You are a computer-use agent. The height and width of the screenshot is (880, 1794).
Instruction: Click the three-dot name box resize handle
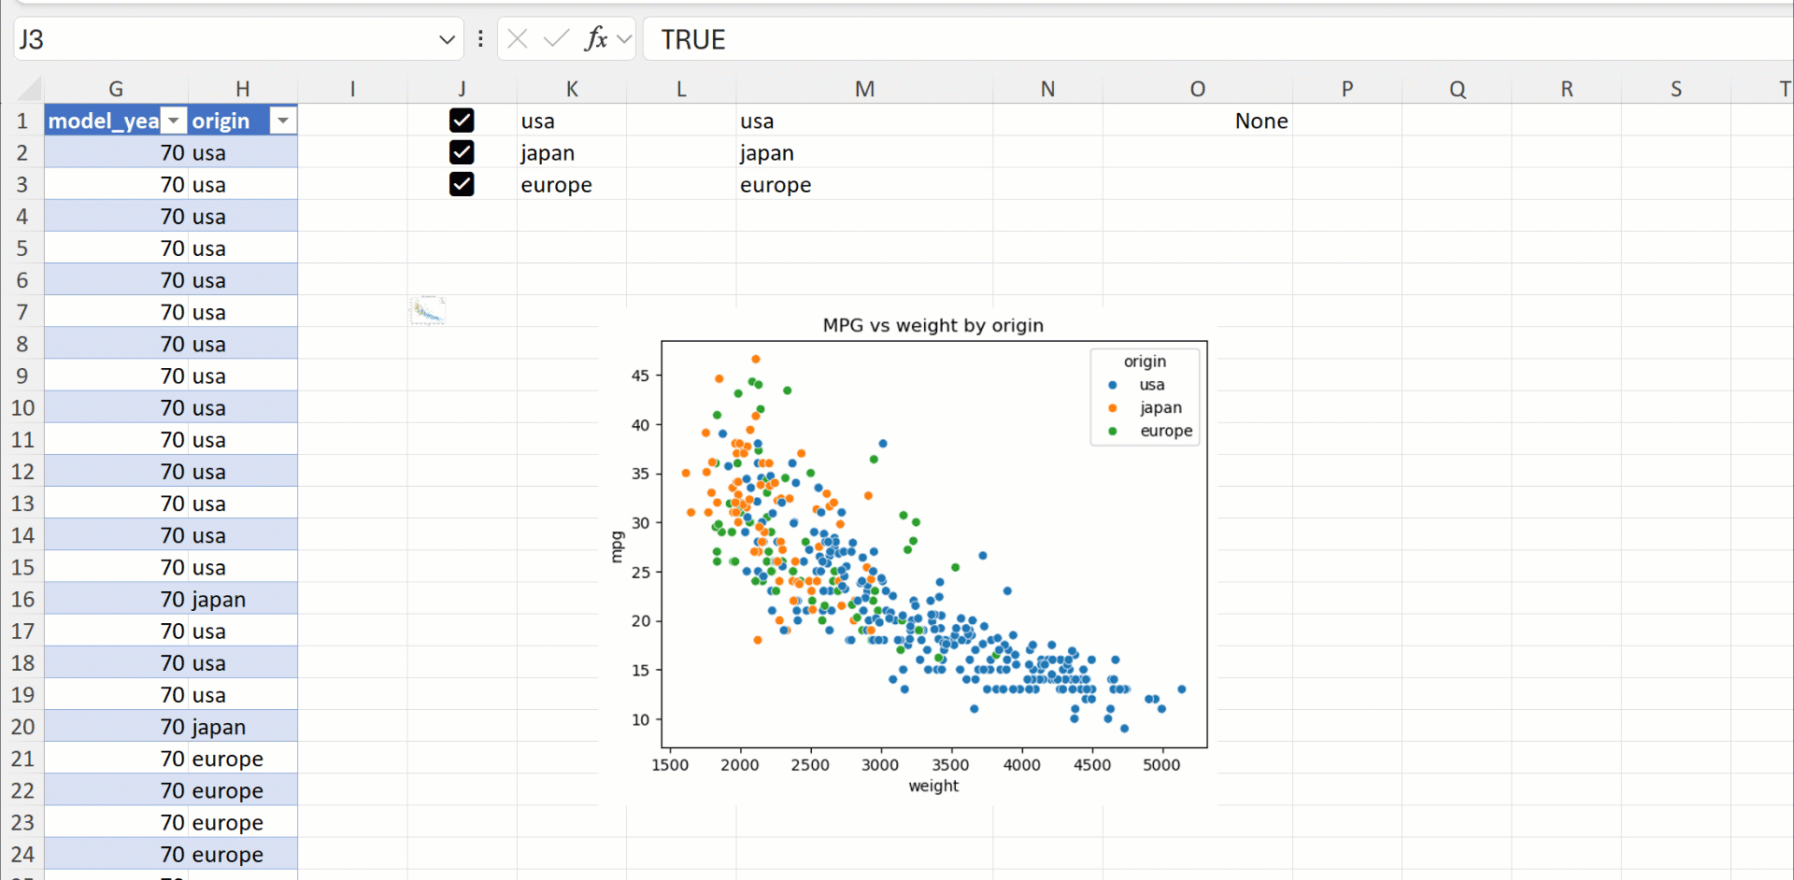(480, 39)
